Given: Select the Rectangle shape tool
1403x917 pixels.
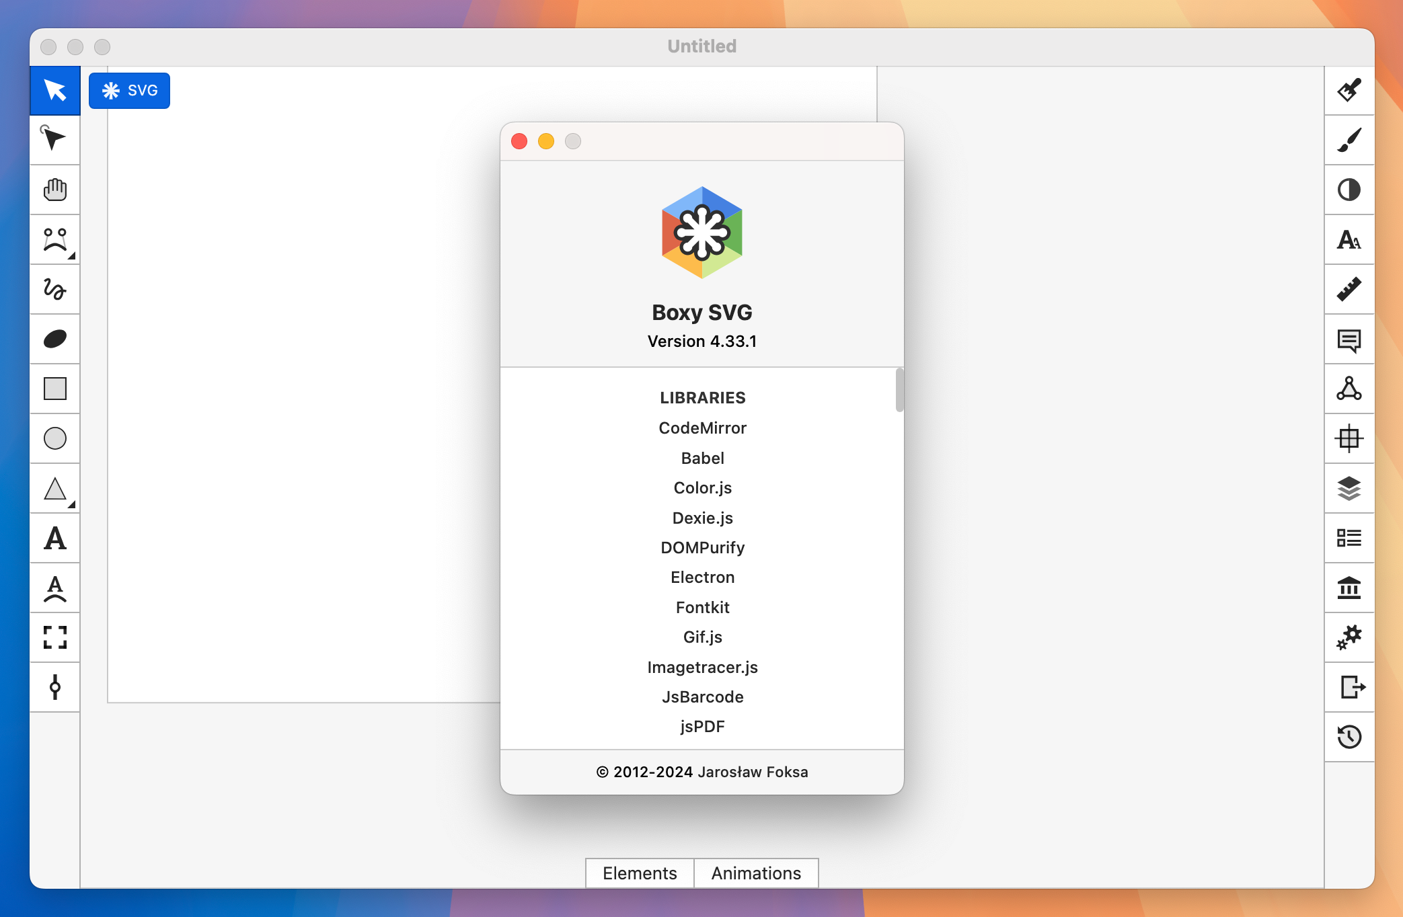Looking at the screenshot, I should pyautogui.click(x=54, y=389).
